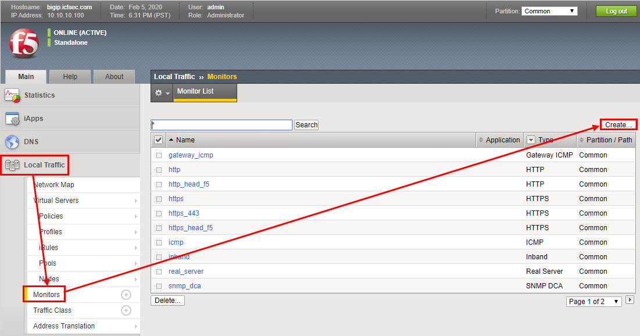Viewport: 640px width, 336px height.
Task: Check the icmp row checkbox
Action: [159, 242]
